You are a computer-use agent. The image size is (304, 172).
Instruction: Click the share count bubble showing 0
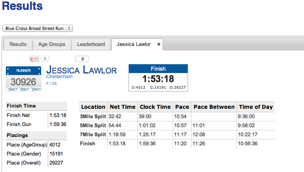[x=81, y=59]
